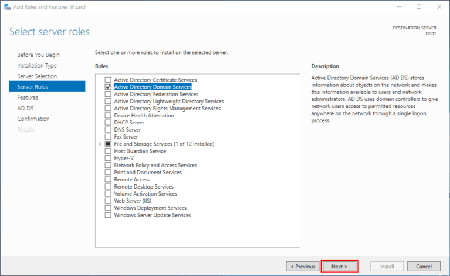
Task: Expand File and Storage Services tree arrow
Action: (100, 144)
